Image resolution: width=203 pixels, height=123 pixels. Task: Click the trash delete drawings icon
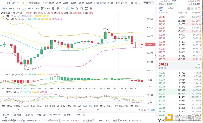[91, 8]
